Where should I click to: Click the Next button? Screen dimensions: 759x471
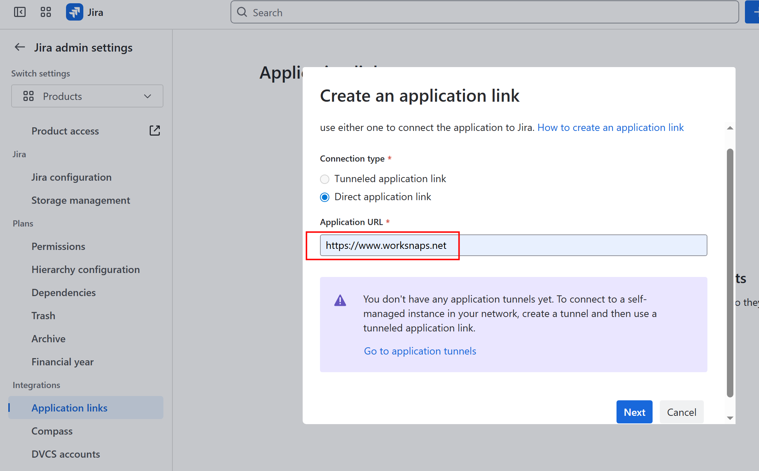click(634, 412)
